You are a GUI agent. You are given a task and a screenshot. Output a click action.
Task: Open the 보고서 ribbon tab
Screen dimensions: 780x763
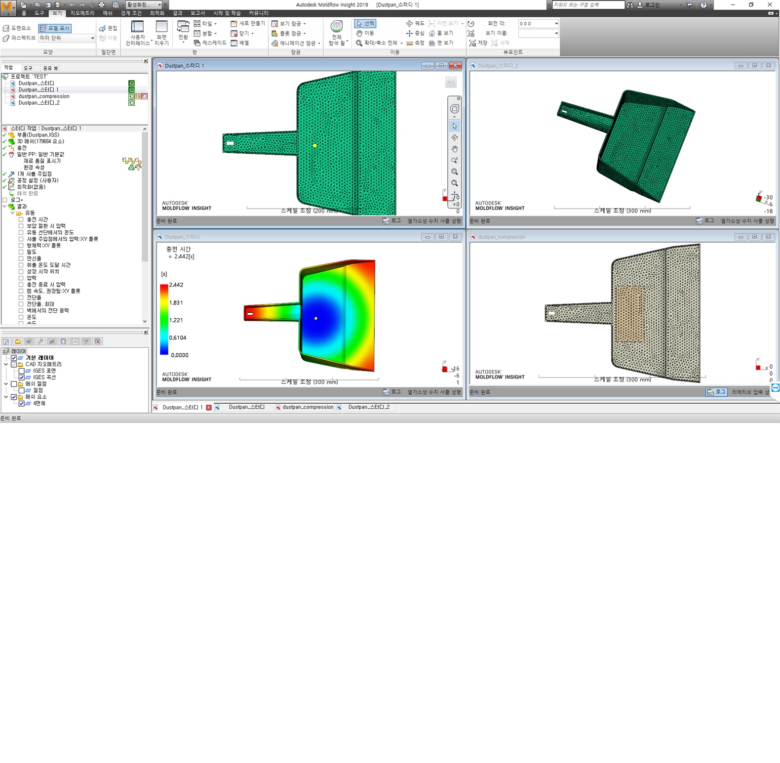(x=197, y=13)
